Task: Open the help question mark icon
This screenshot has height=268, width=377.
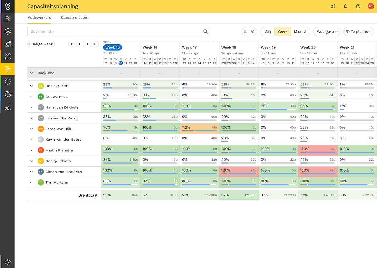Action: click(x=358, y=6)
